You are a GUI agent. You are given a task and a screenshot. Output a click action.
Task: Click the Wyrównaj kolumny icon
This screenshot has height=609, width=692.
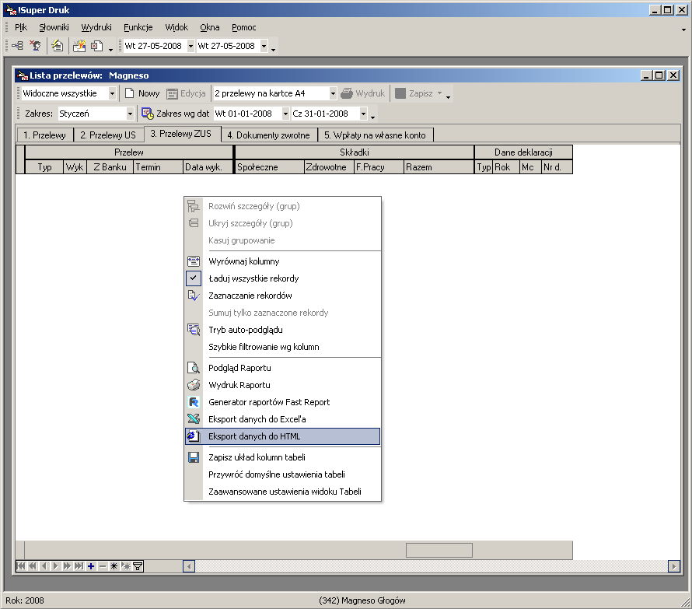tap(194, 261)
